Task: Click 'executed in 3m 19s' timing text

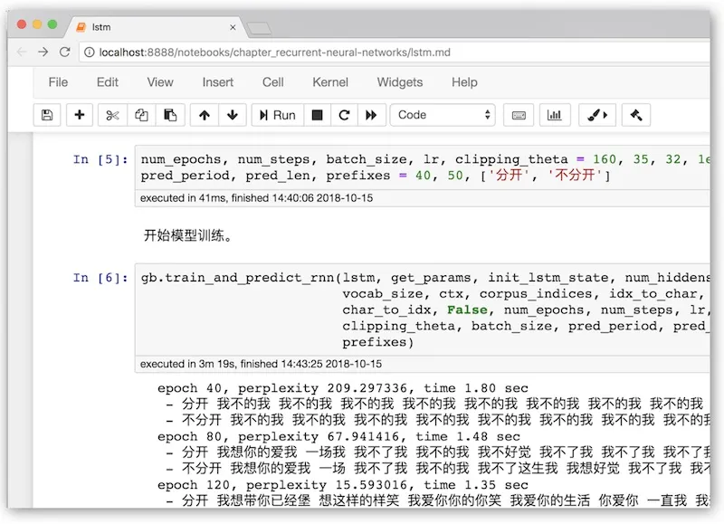Action: coord(187,364)
